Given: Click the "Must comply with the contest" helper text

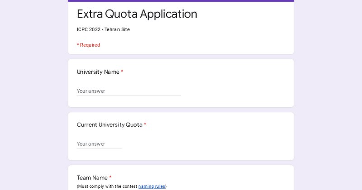Looking at the screenshot, I should click(x=107, y=186).
